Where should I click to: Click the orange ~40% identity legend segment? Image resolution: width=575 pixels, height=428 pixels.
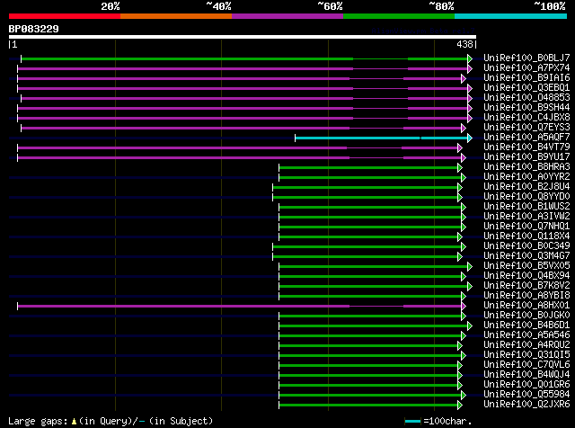tap(175, 15)
